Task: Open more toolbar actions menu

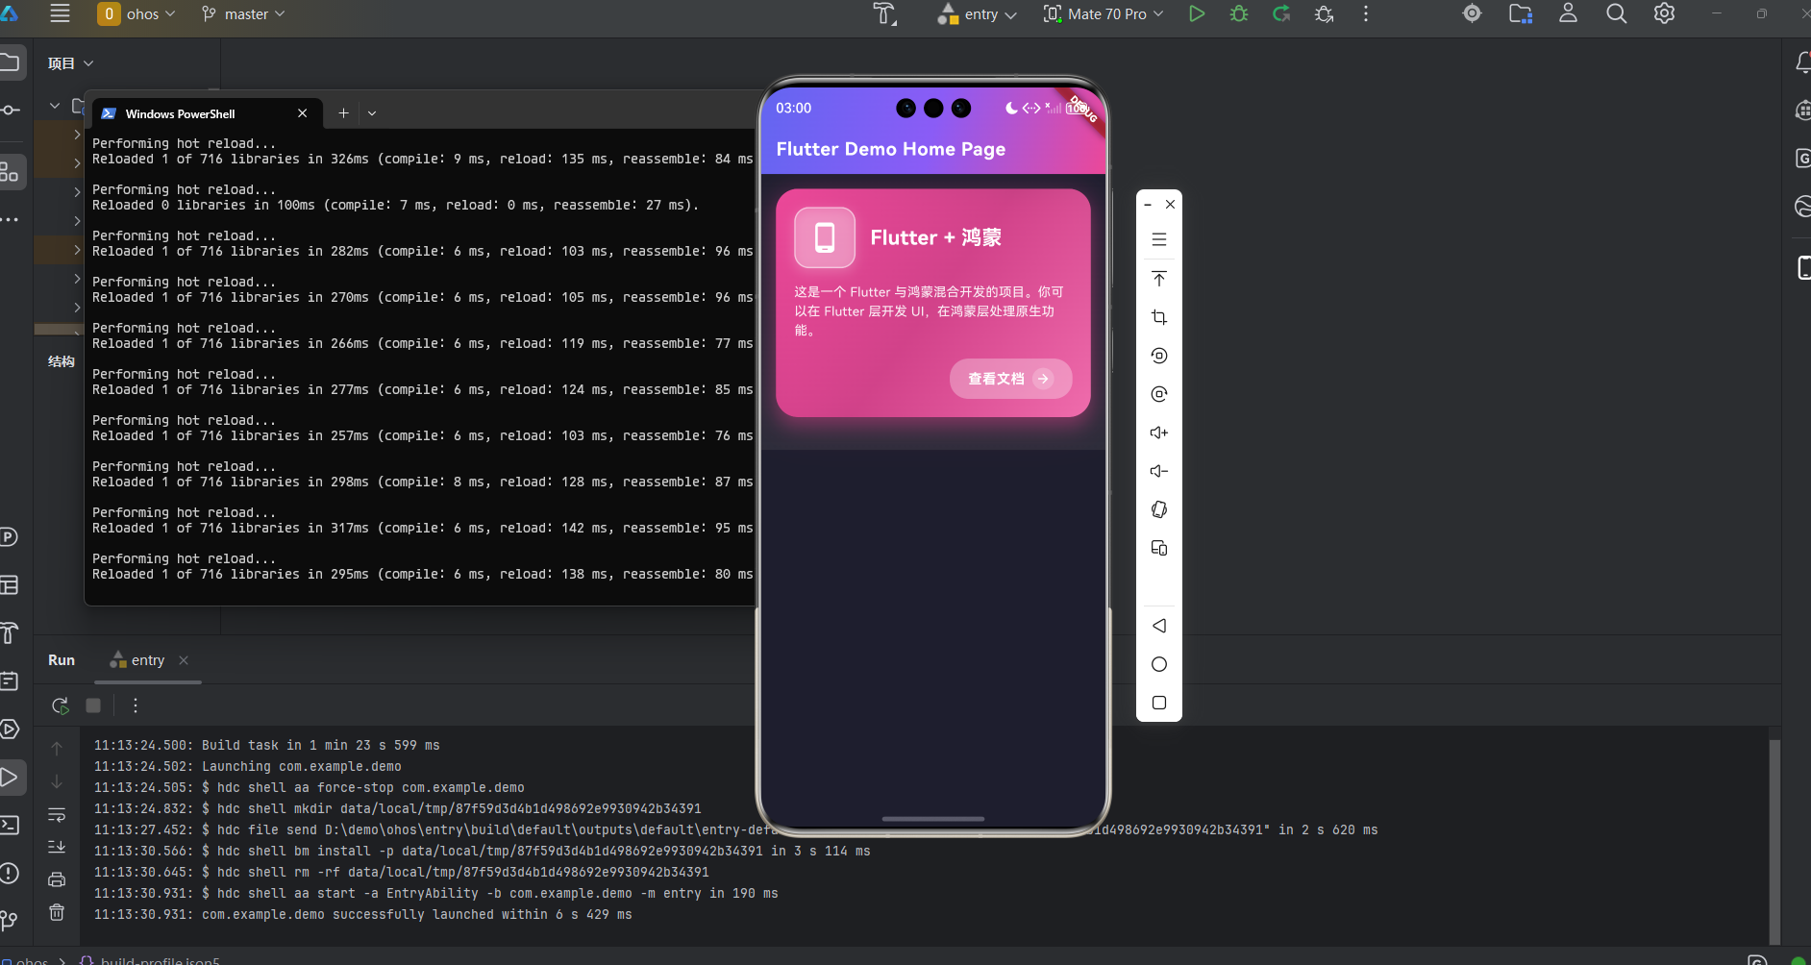Action: point(1366,13)
